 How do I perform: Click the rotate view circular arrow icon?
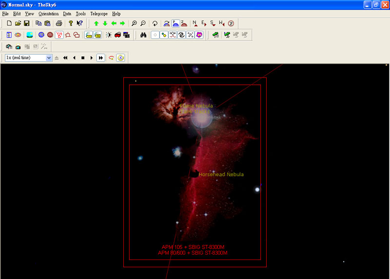coord(155,23)
